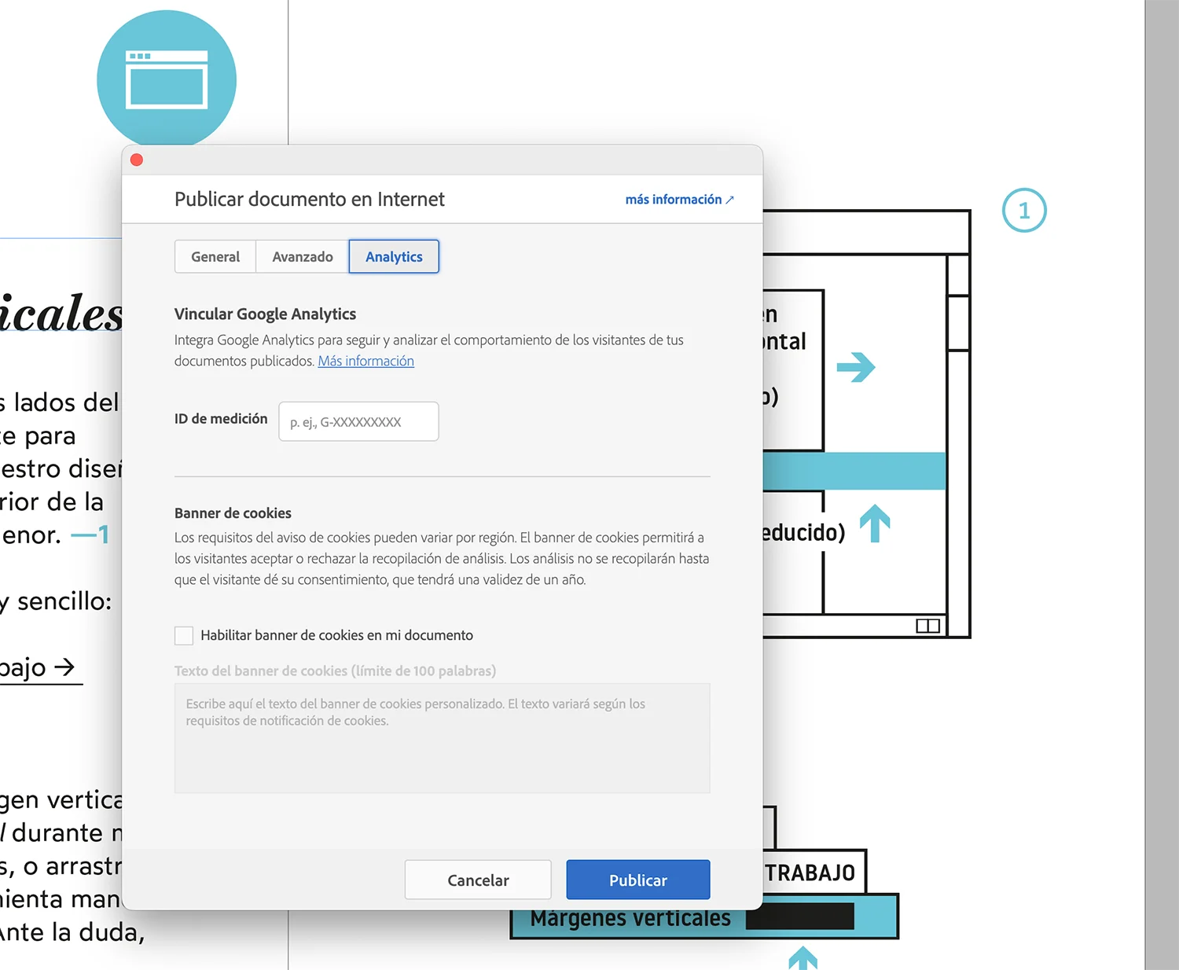
Task: Click the double-square icon in the diagram corner
Action: pos(927,625)
